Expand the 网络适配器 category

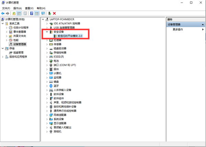pos(47,115)
